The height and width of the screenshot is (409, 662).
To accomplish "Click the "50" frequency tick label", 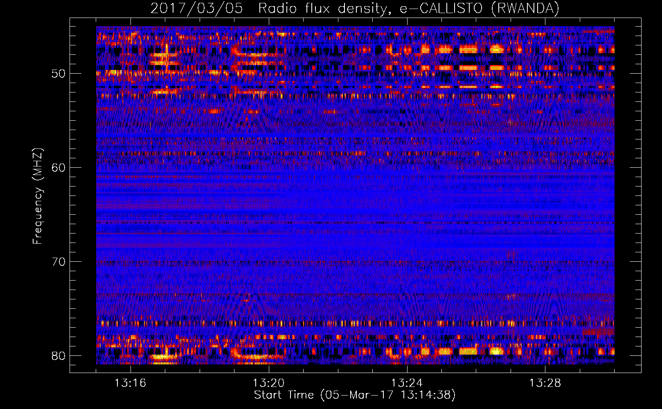I will 59,74.
